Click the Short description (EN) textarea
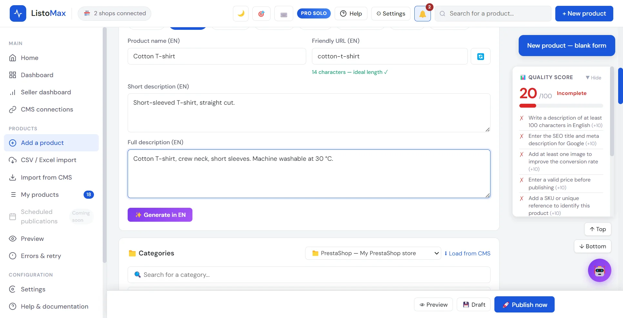The width and height of the screenshot is (623, 318). click(x=309, y=113)
